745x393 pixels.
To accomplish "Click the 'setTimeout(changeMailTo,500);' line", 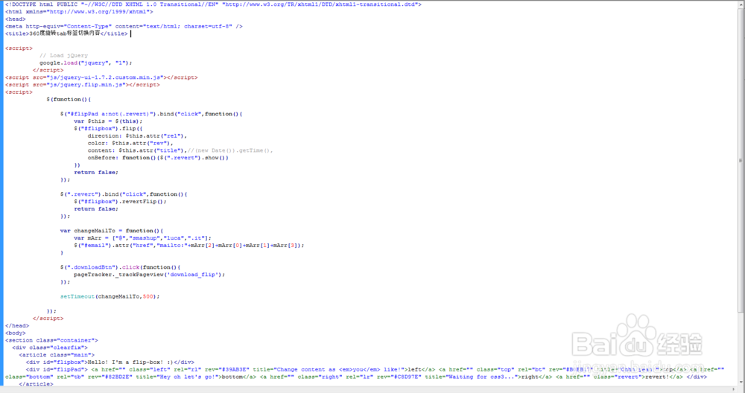I will [110, 296].
